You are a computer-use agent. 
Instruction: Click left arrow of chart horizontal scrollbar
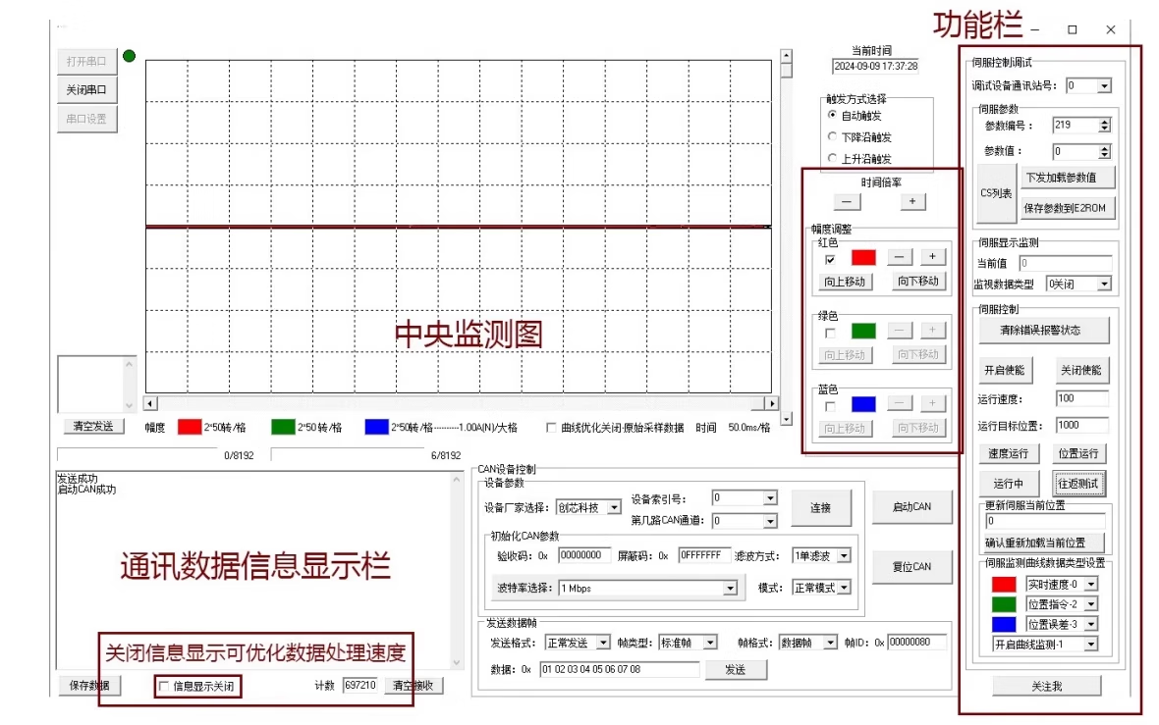pos(150,403)
